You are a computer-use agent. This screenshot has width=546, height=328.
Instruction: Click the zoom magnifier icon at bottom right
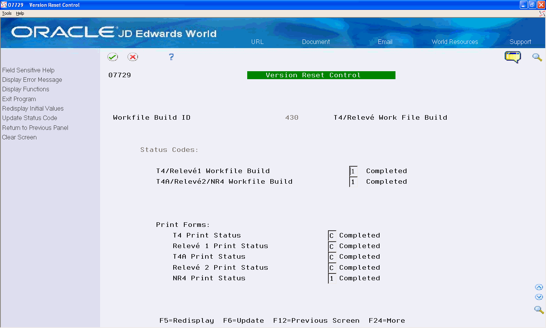pyautogui.click(x=539, y=310)
